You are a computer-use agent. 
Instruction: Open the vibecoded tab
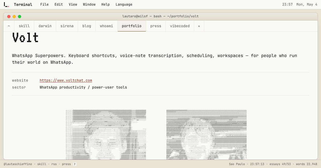[x=180, y=26]
